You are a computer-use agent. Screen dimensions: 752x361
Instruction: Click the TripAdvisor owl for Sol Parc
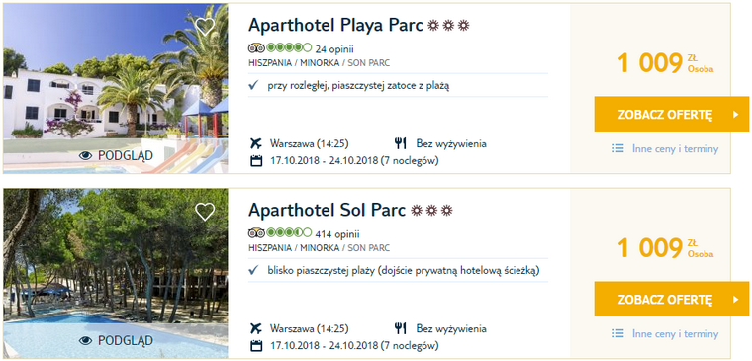point(256,233)
